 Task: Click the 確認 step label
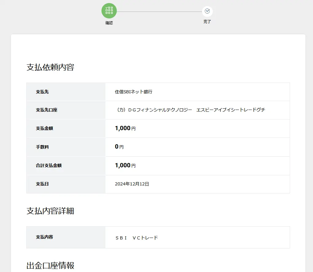(x=109, y=23)
